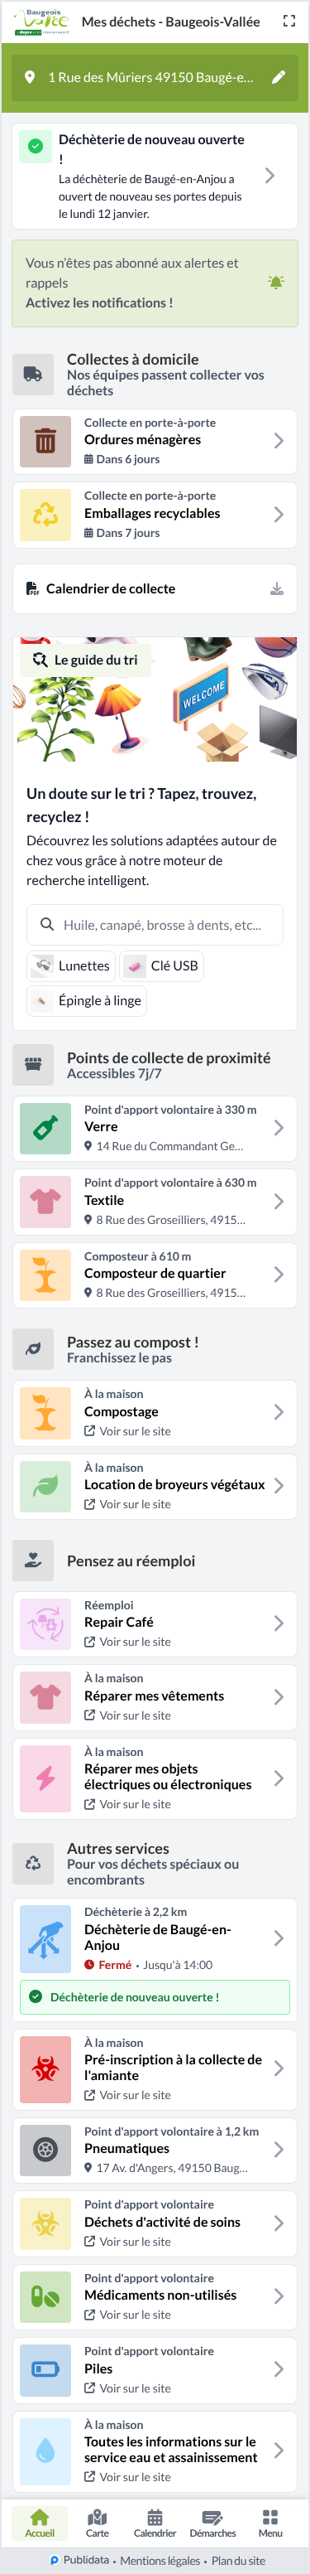The image size is (310, 2574).
Task: Open the Textile collection point chevron
Action: click(278, 1201)
